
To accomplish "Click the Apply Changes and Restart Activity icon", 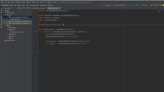I will 131,5.
